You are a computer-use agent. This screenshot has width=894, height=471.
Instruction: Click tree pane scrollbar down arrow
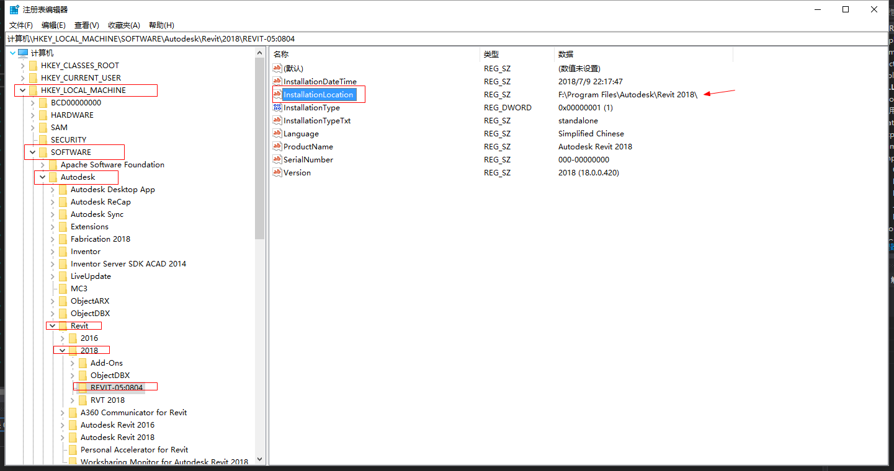260,460
